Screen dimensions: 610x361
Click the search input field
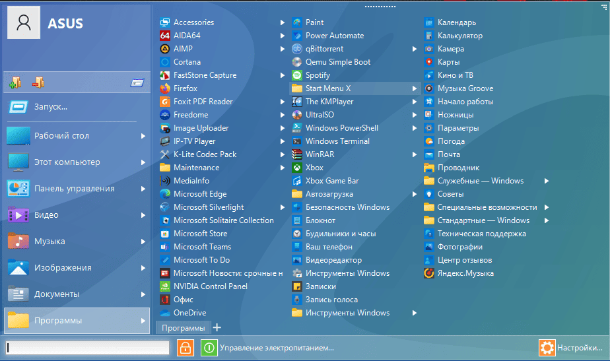tap(88, 347)
